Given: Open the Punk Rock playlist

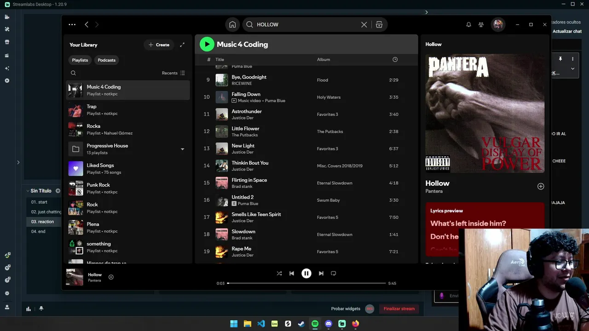Looking at the screenshot, I should point(128,188).
